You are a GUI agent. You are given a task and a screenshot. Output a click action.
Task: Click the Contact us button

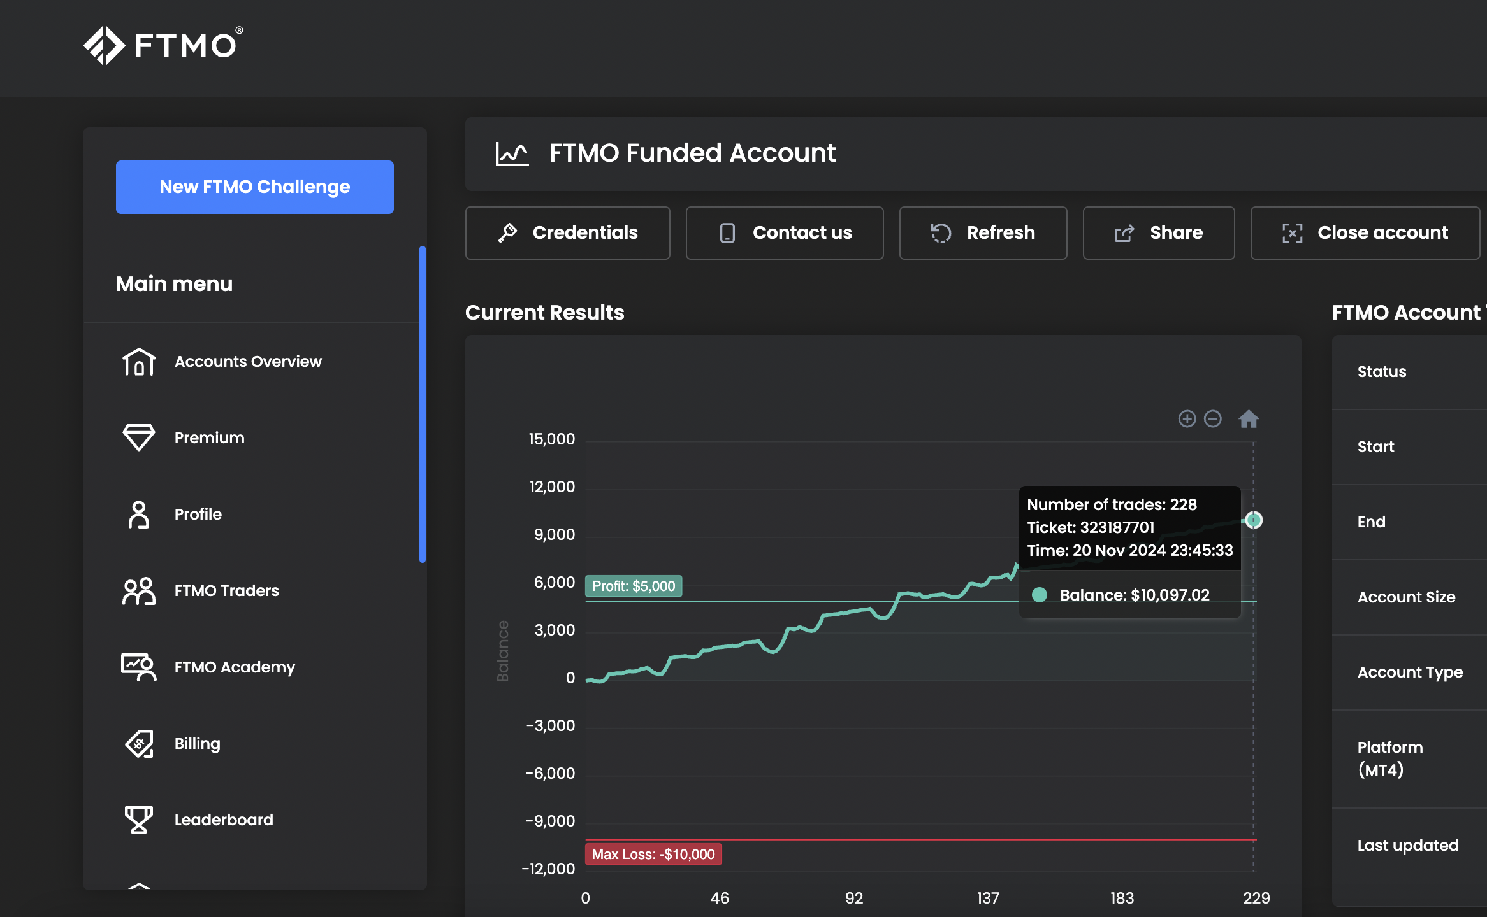[x=785, y=233]
